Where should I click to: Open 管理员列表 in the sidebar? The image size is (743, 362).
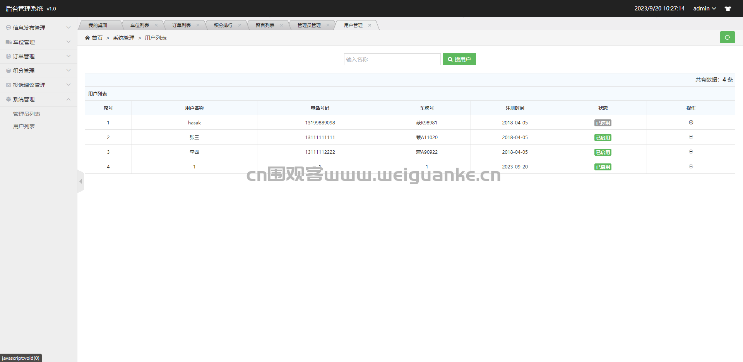pos(27,114)
